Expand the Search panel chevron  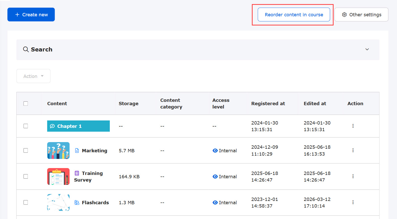coord(367,49)
